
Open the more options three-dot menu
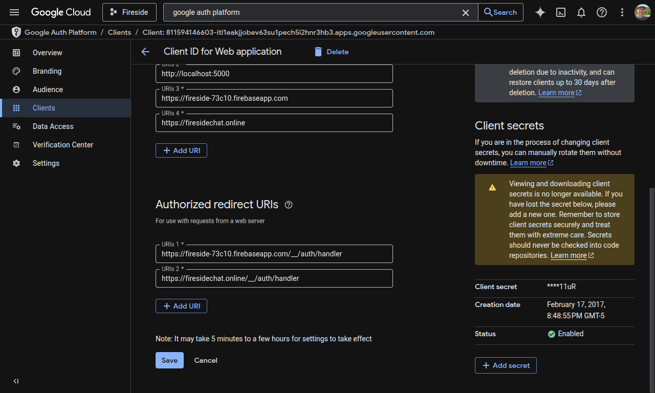(622, 12)
